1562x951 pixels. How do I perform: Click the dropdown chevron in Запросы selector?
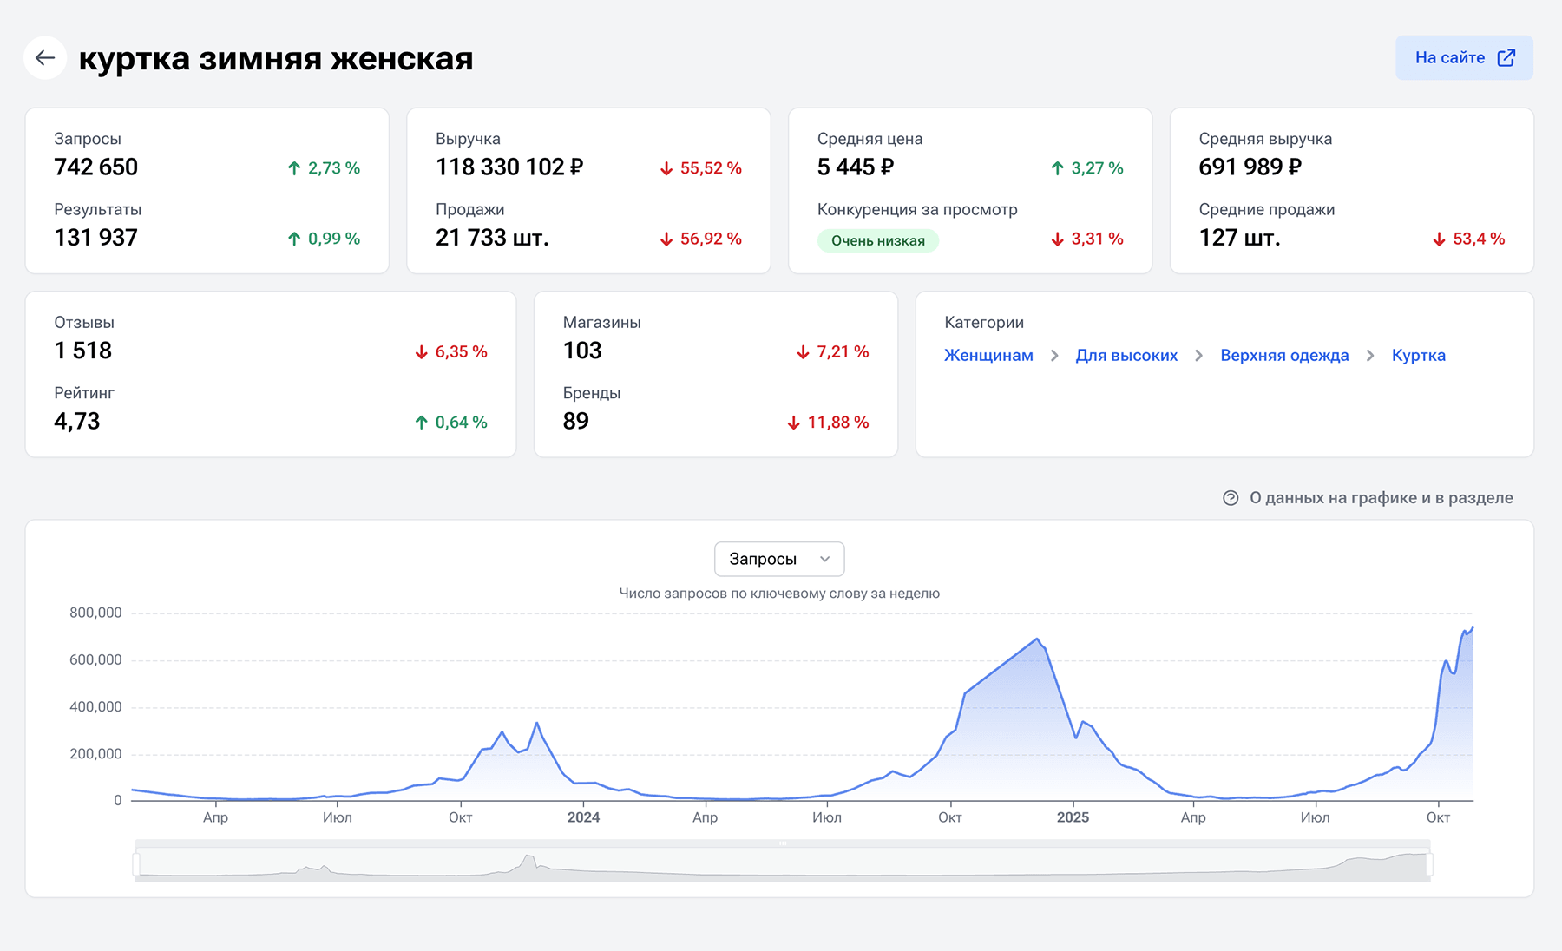point(824,559)
